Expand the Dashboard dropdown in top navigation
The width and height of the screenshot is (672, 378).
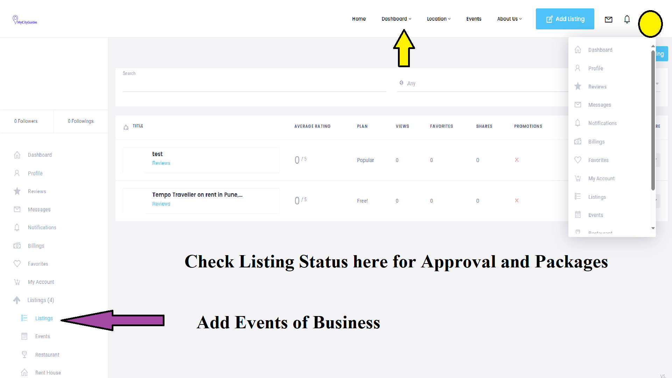[396, 19]
